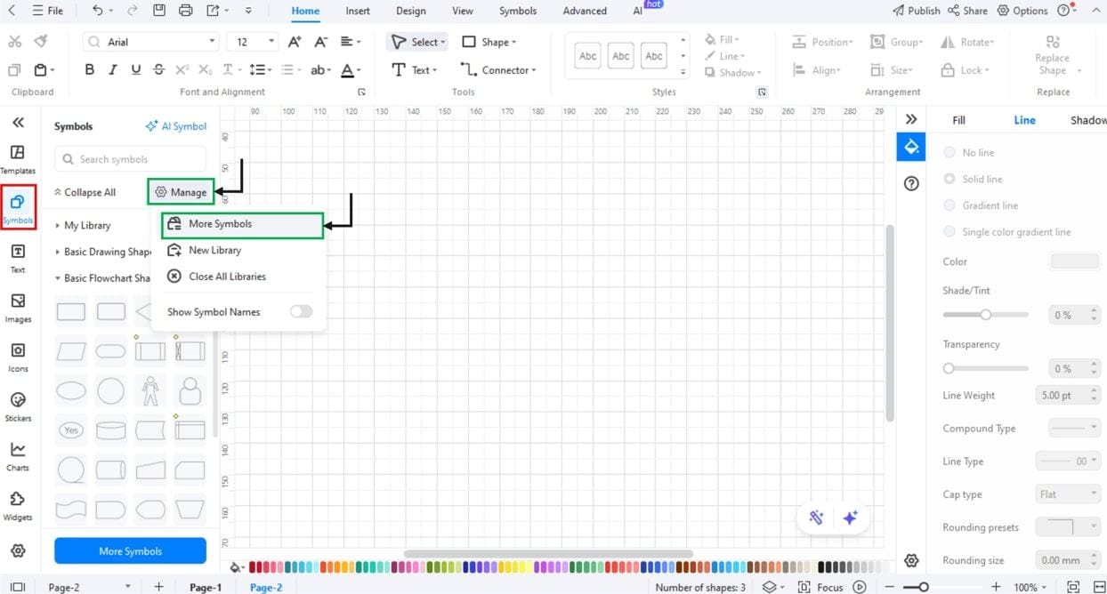Click the Yes decision shape symbol

pyautogui.click(x=71, y=430)
